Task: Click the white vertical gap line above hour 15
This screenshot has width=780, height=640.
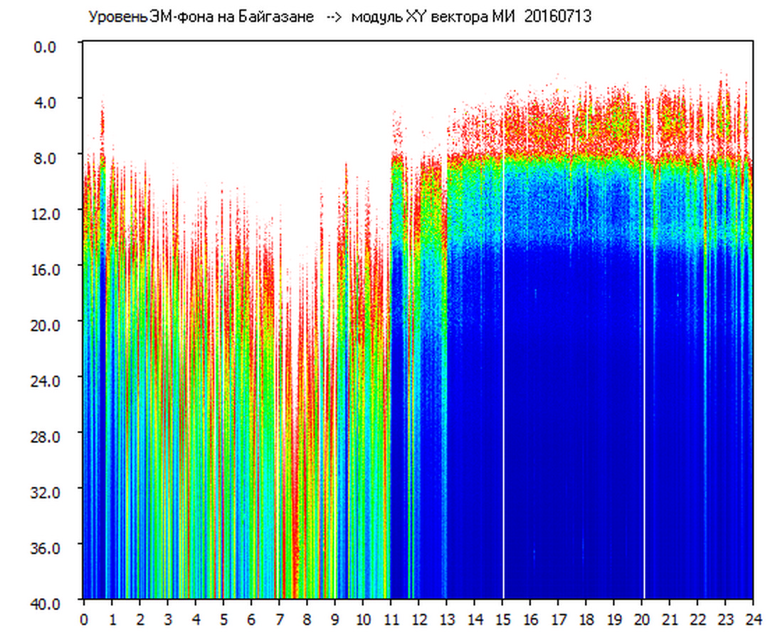Action: click(503, 356)
